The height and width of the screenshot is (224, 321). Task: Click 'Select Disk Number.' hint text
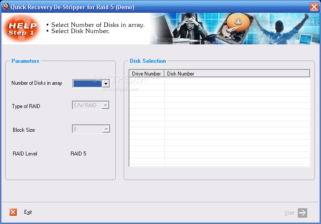pos(80,31)
